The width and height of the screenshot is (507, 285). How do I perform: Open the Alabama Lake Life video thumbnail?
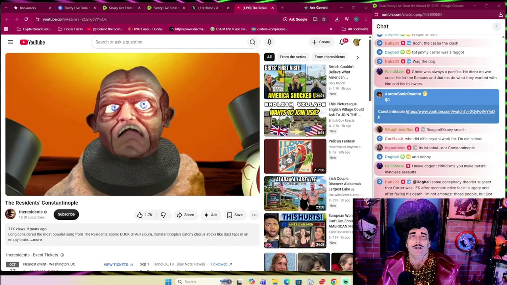[x=295, y=194]
